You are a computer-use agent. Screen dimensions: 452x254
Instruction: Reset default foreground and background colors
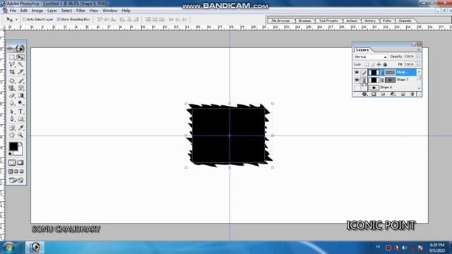[10, 154]
